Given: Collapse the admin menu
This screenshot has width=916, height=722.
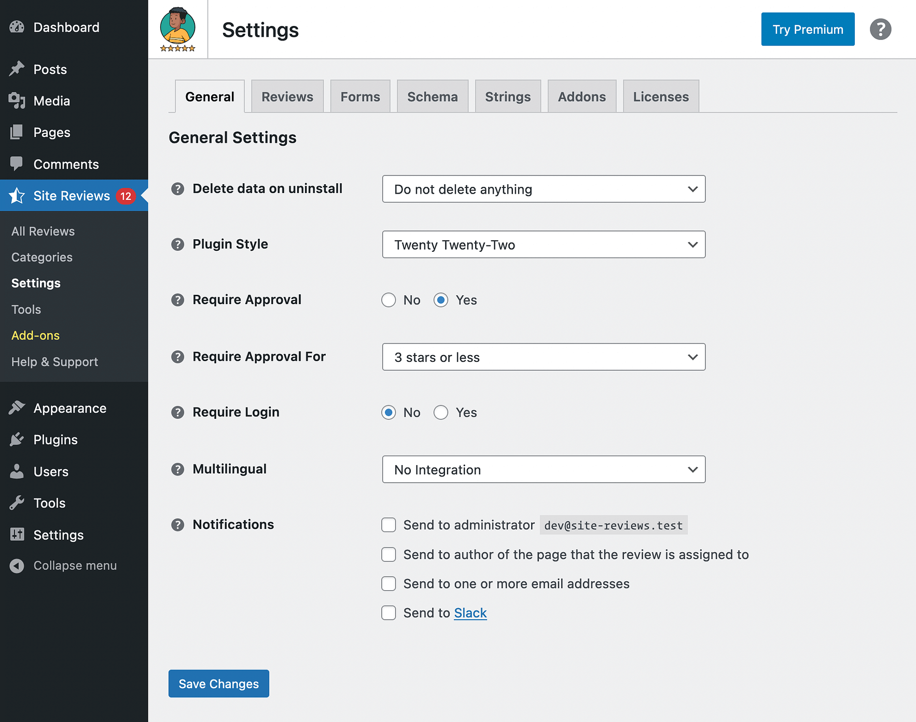Looking at the screenshot, I should (17, 565).
